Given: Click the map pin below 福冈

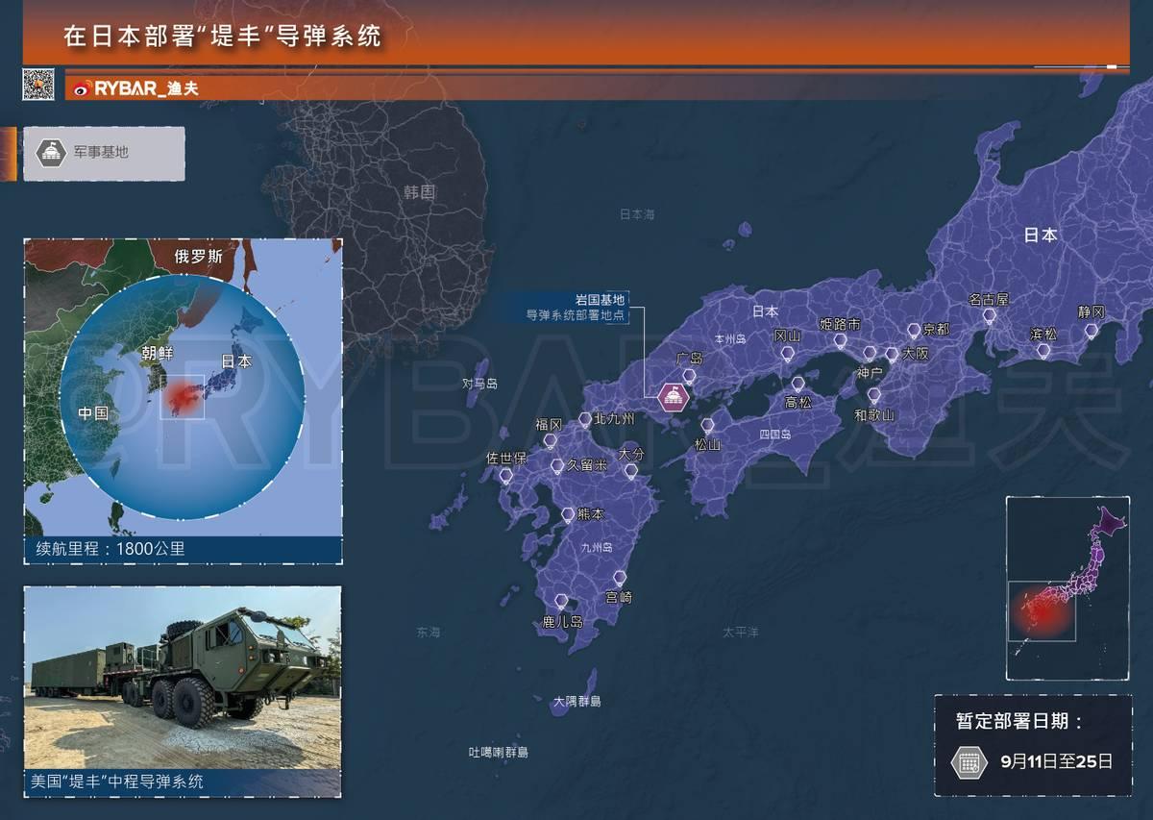Looking at the screenshot, I should (550, 441).
